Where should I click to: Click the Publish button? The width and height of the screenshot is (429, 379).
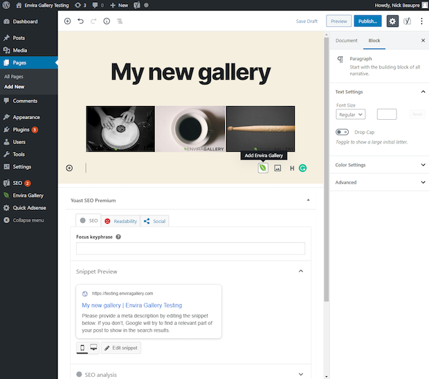[367, 21]
